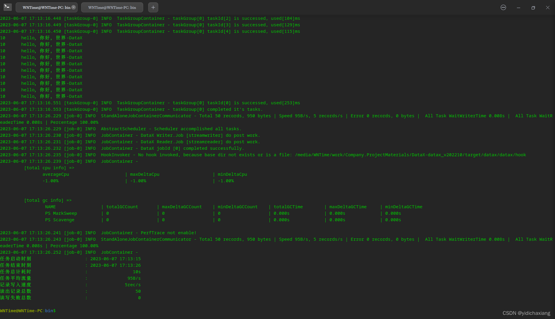Click the '读写失败总数' label

point(16,298)
